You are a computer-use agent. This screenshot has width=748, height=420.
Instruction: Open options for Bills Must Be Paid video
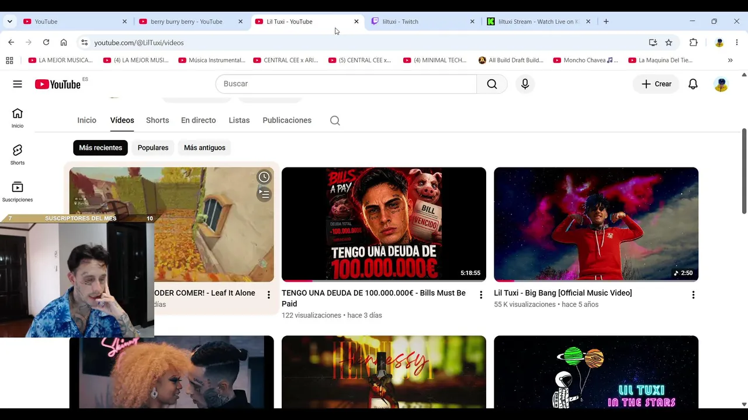(481, 295)
